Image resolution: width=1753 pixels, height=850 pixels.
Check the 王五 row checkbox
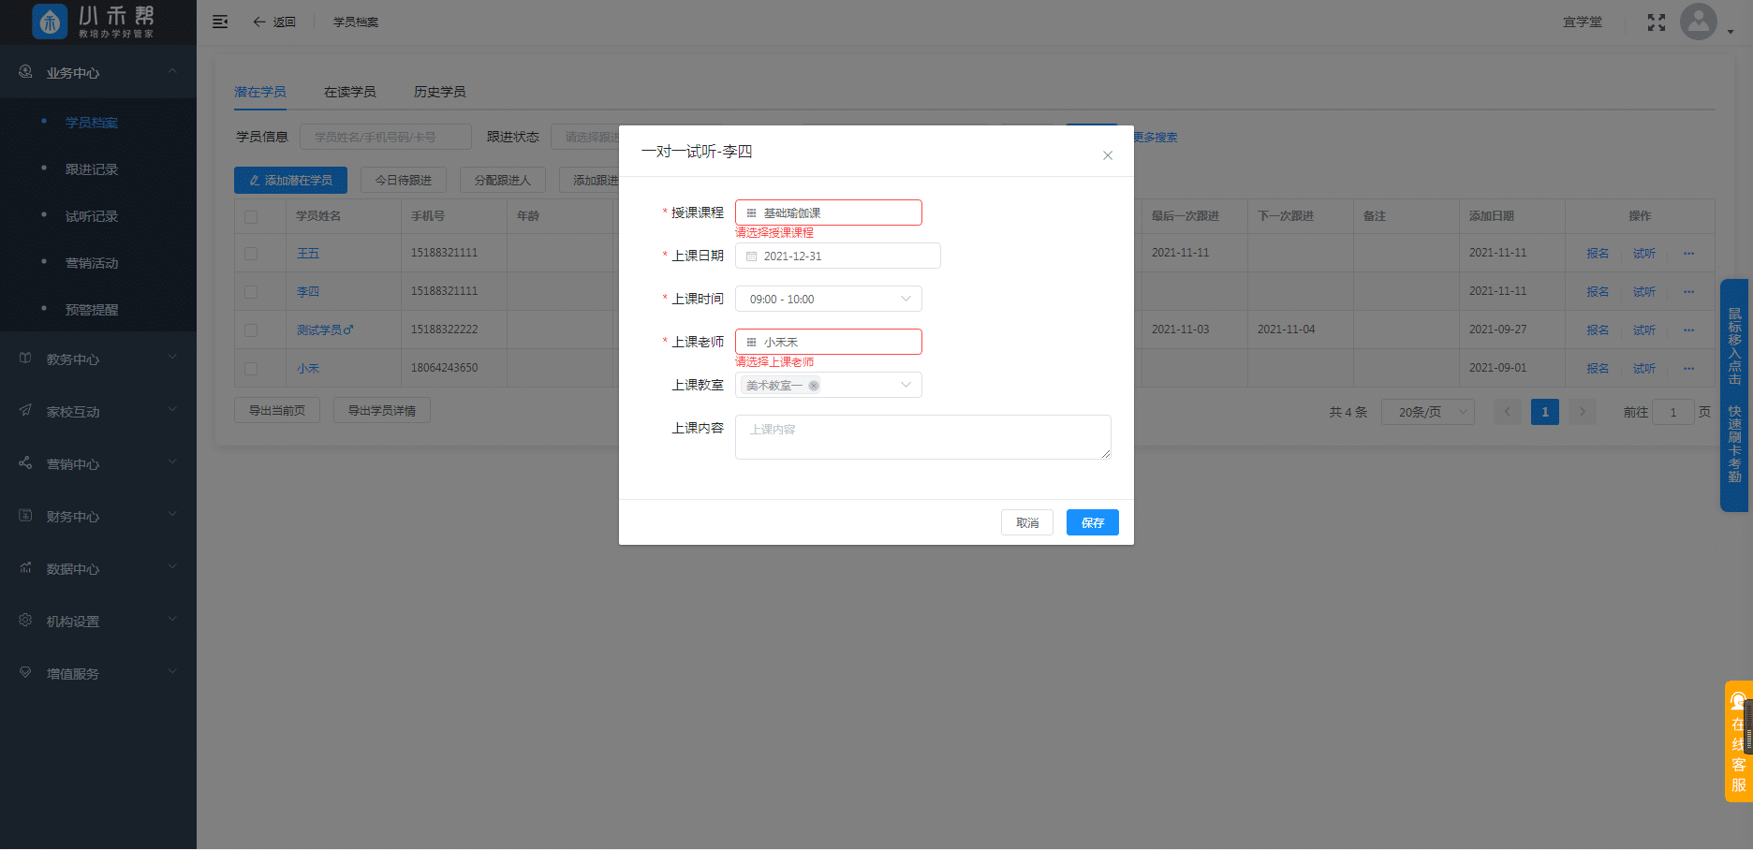click(251, 254)
